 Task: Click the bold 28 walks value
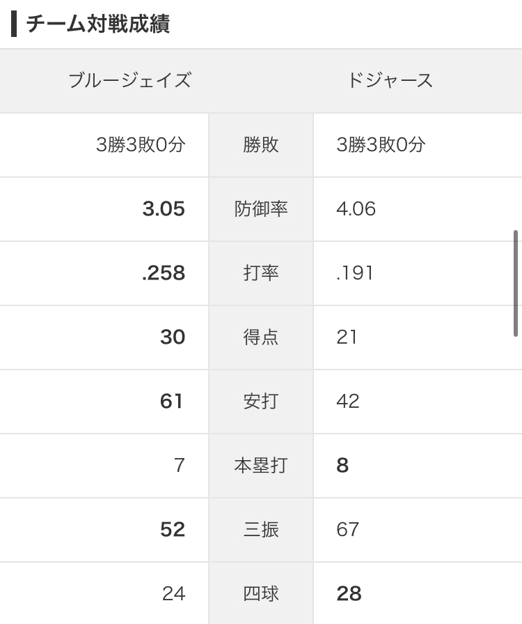click(x=349, y=593)
